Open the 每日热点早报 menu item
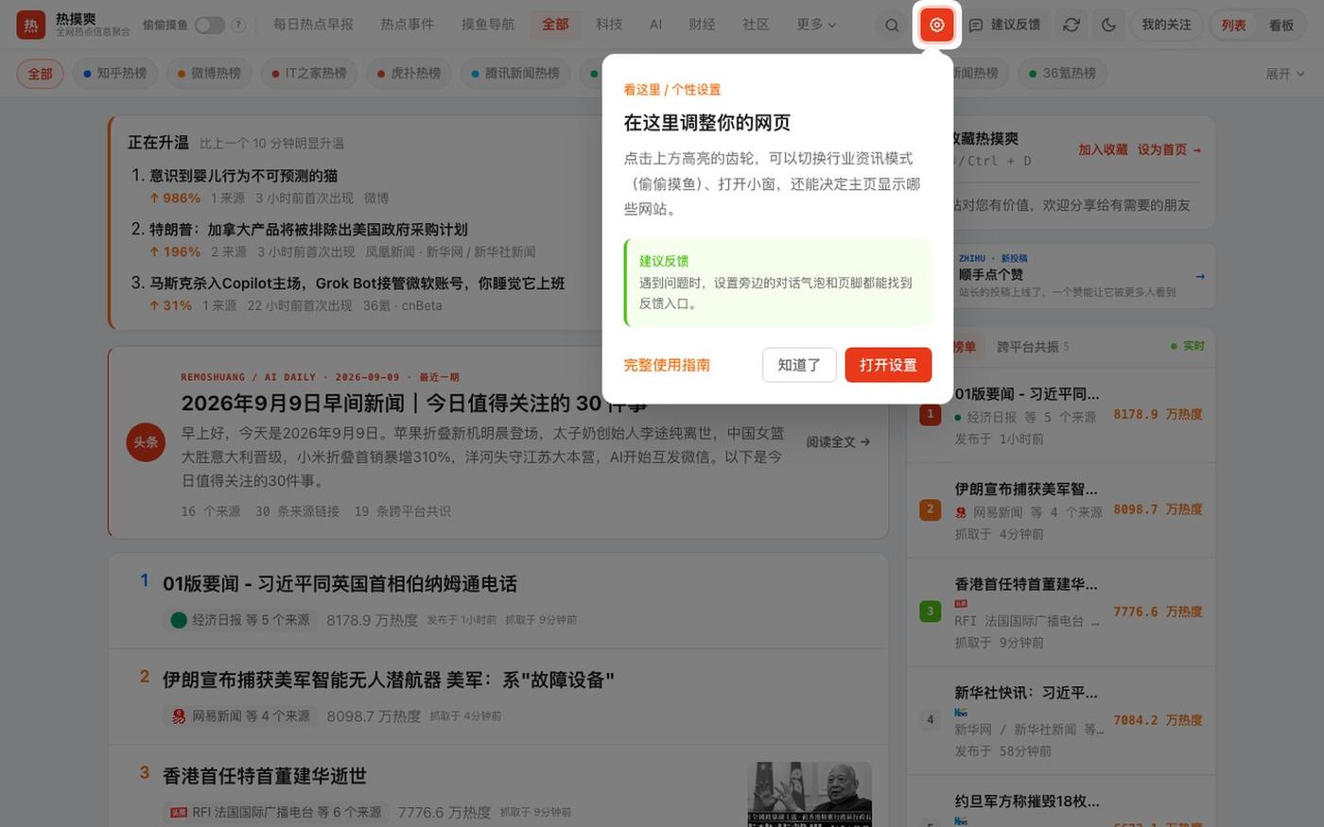 click(313, 25)
